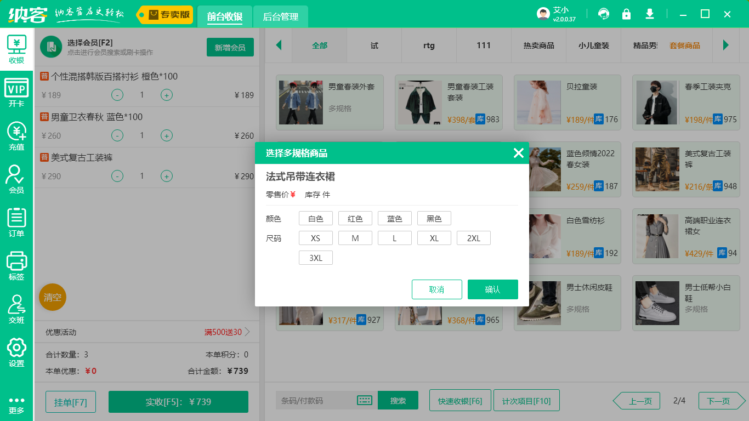Select the 3XL size option
749x421 pixels.
[315, 257]
